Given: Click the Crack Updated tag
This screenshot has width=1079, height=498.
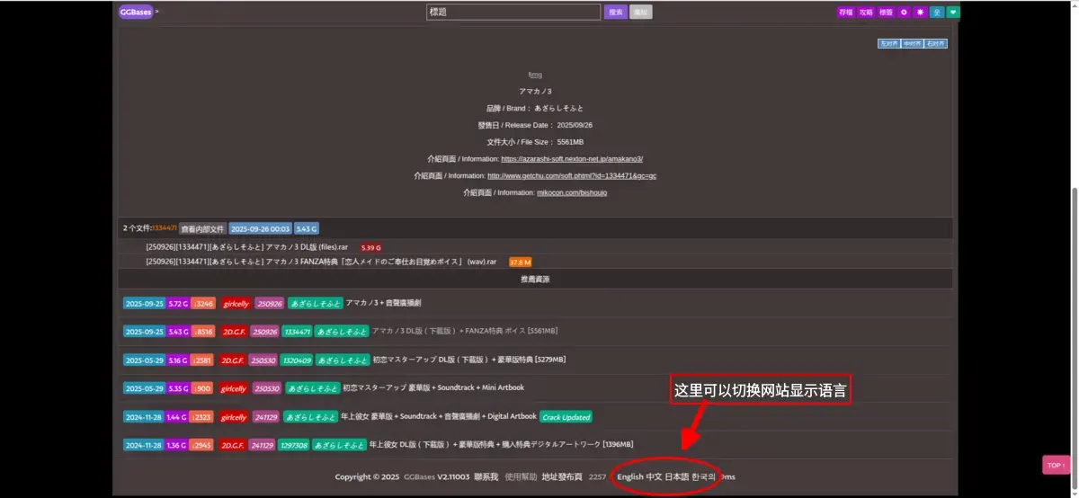Looking at the screenshot, I should (566, 416).
